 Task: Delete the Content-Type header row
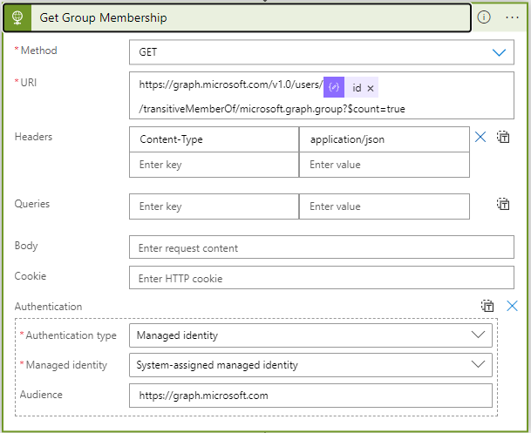click(x=480, y=137)
